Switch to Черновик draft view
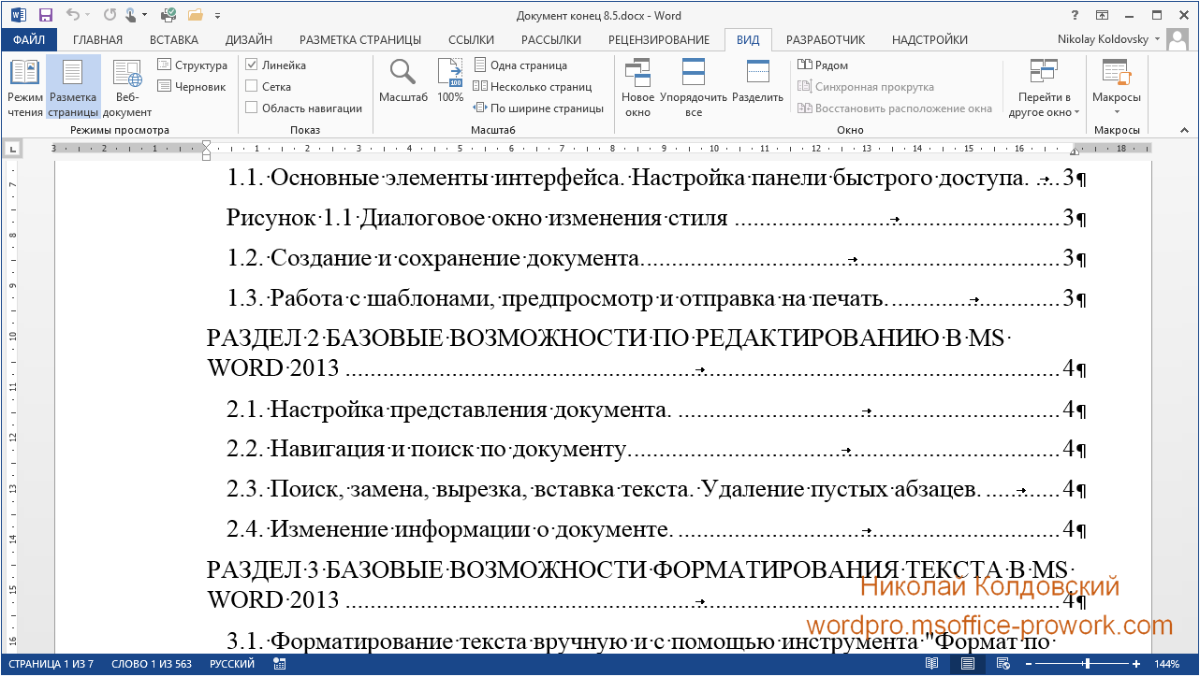The image size is (1200, 677). (x=192, y=86)
